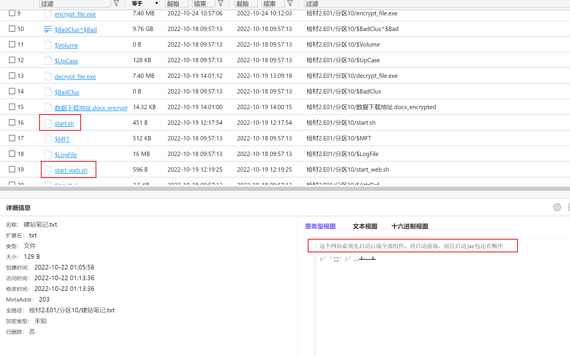Open the $MFT file link

[x=62, y=139]
